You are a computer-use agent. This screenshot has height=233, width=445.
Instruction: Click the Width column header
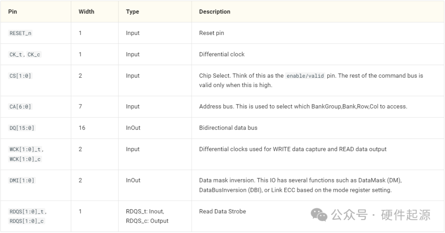(x=87, y=12)
